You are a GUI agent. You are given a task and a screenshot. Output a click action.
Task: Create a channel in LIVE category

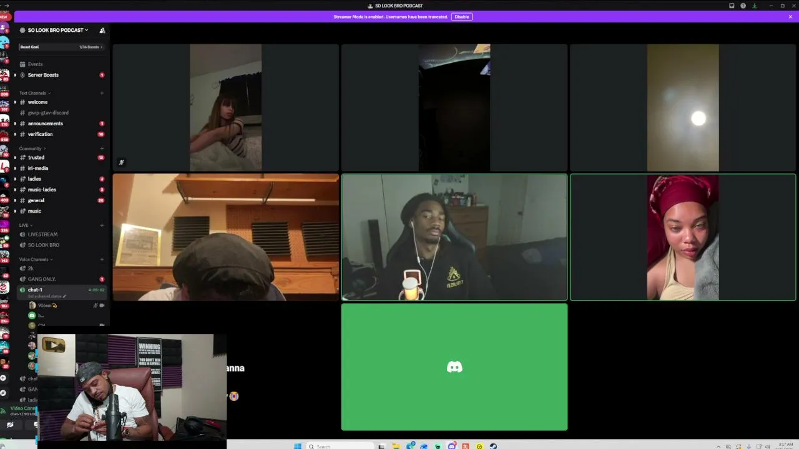tap(102, 225)
